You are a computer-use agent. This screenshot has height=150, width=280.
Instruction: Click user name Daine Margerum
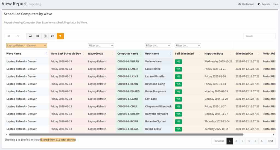[156, 91]
